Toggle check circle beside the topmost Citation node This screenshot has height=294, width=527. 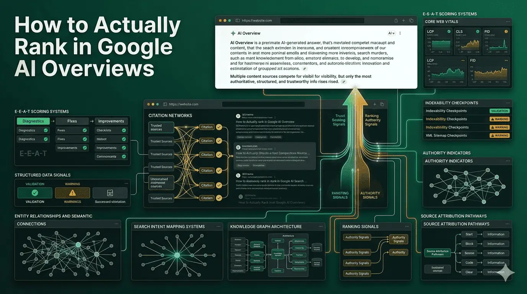click(x=219, y=127)
